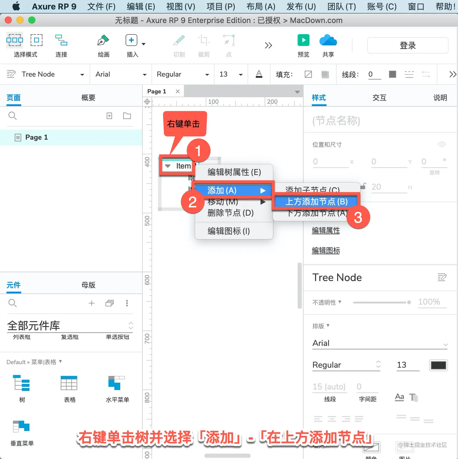The width and height of the screenshot is (458, 459).
Task: Toggle the visibility eye icon
Action: tap(442, 144)
